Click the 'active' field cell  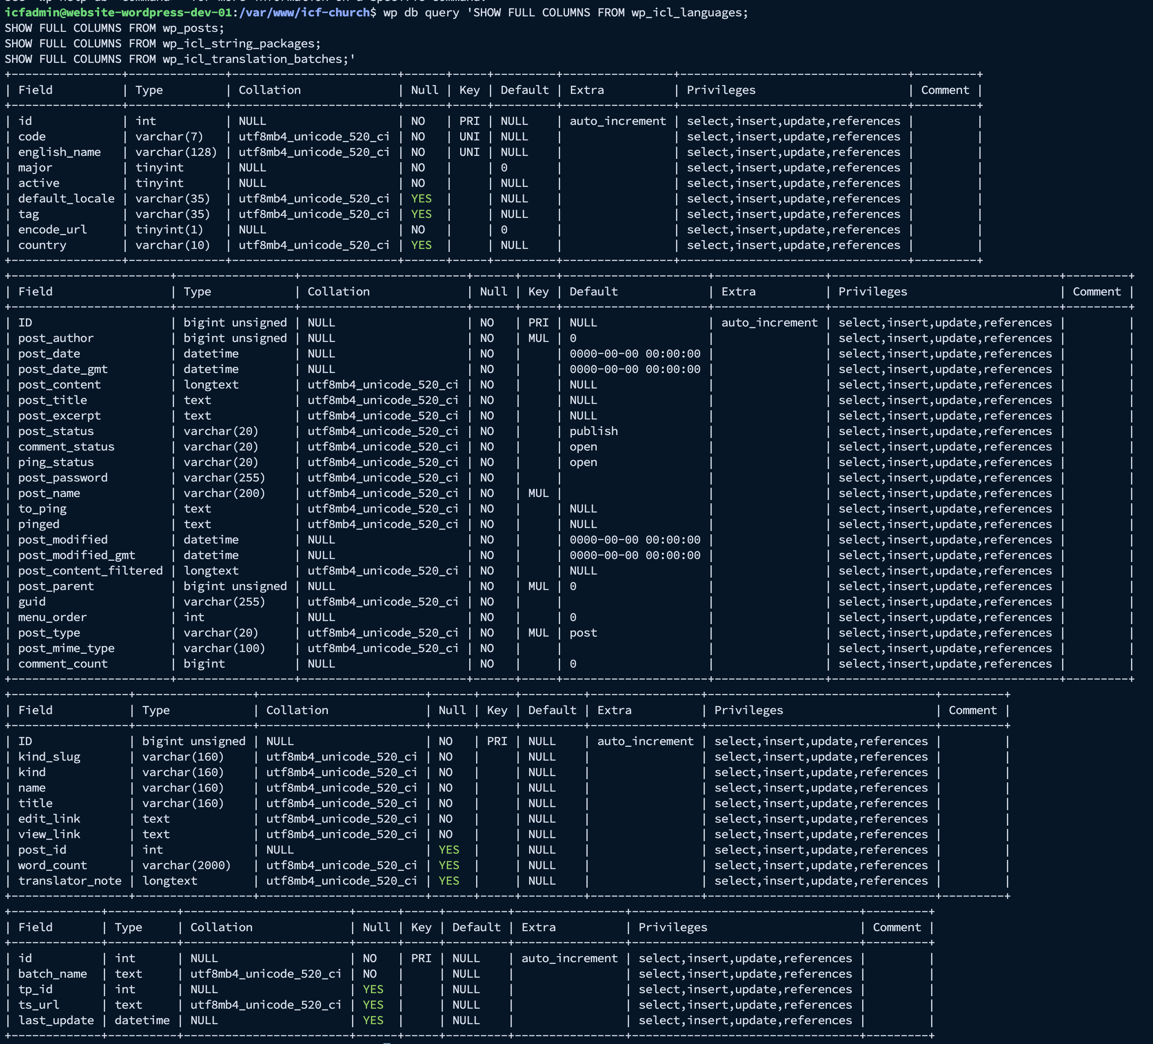tap(39, 183)
